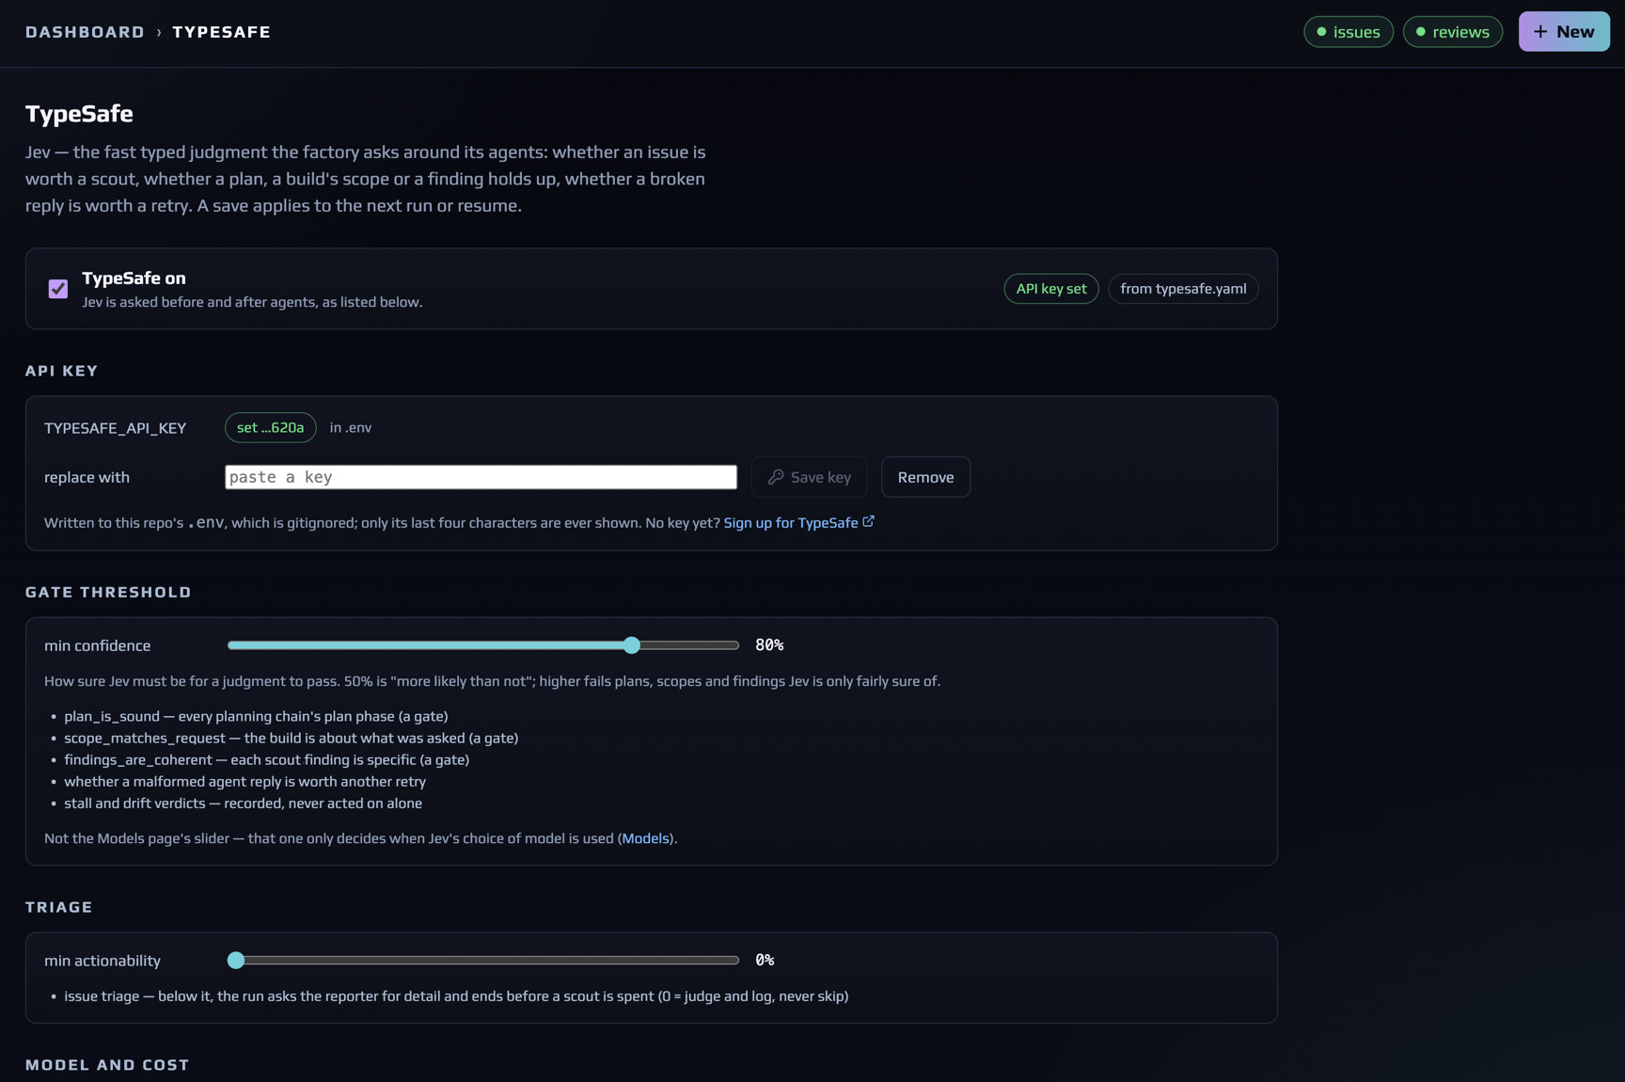Toggle the TypeSafe on checkbox
This screenshot has width=1625, height=1082.
tap(58, 289)
